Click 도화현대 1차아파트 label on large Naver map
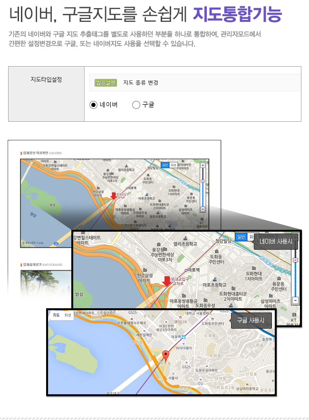This screenshot has width=309, height=420. coord(254,276)
